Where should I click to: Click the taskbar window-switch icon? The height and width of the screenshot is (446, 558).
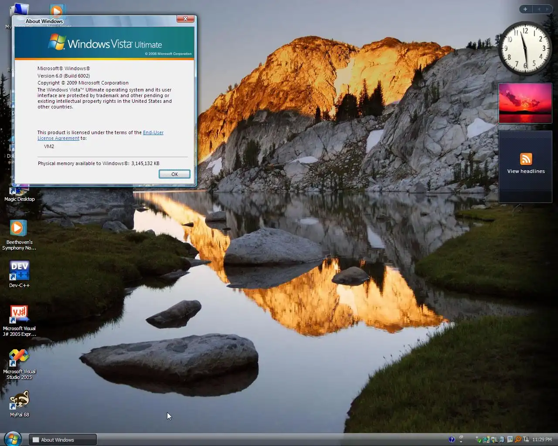pos(461,437)
